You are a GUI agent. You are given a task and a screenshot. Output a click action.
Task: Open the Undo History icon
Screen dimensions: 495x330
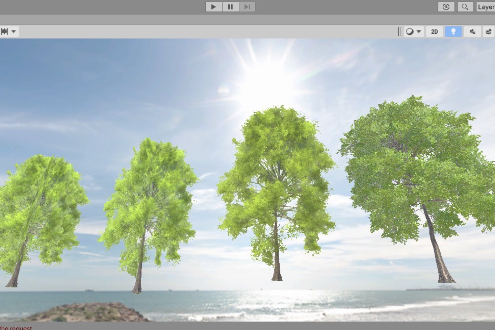[446, 7]
